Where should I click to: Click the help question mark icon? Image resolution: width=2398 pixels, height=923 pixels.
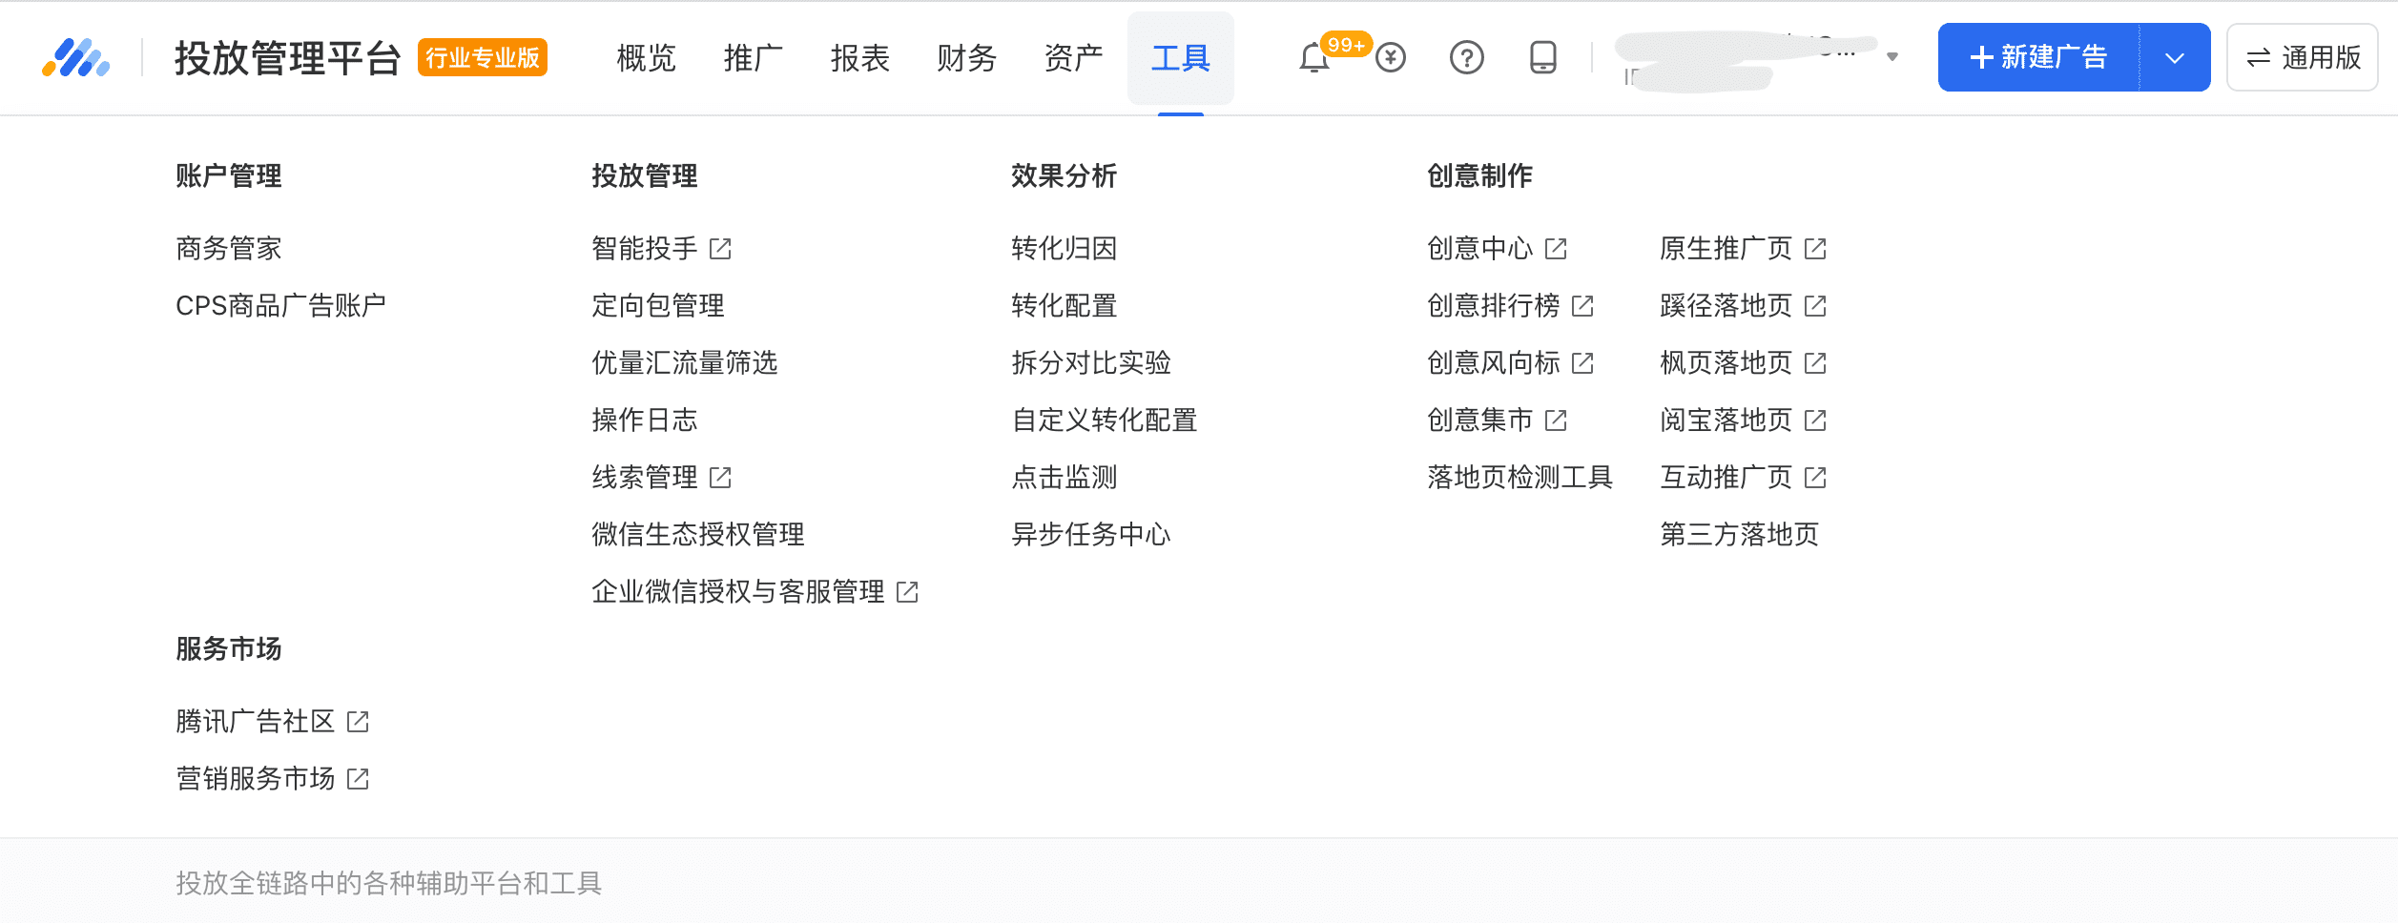[1466, 58]
